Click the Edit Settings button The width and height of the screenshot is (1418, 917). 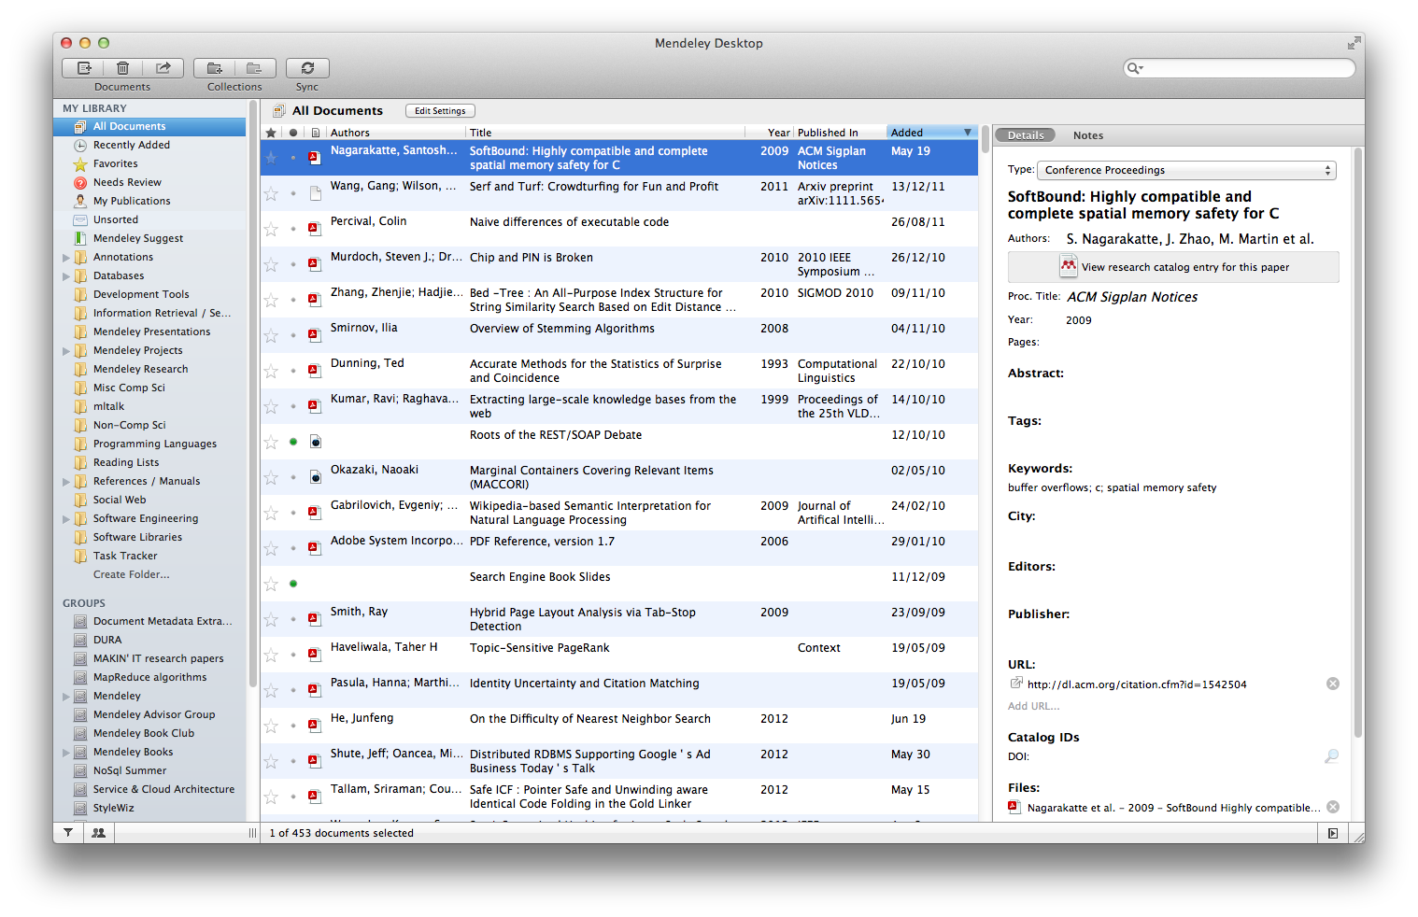(440, 111)
